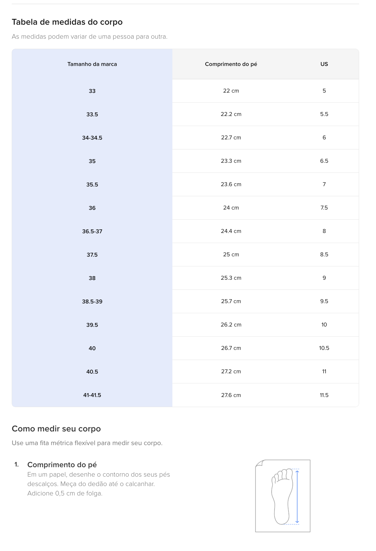
Task: Click the Como medir seu corpo heading
Action: click(56, 429)
